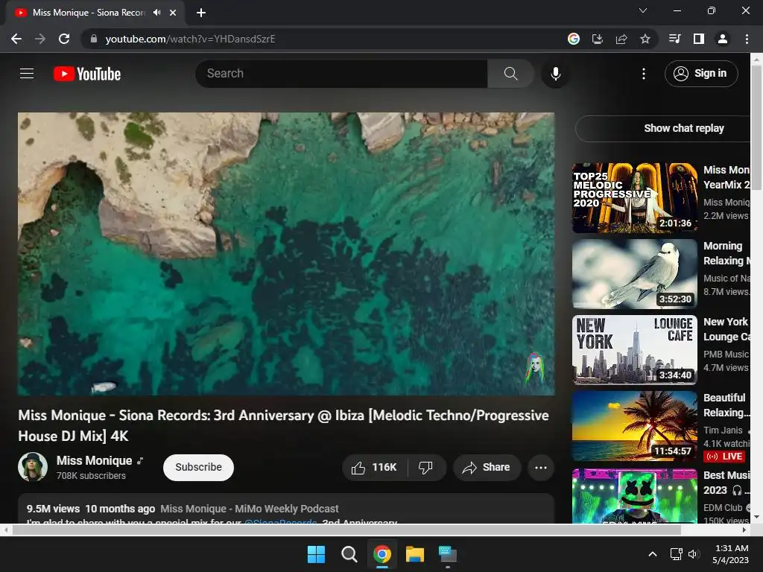Click video title text Miss Monique Siona Records

[283, 425]
